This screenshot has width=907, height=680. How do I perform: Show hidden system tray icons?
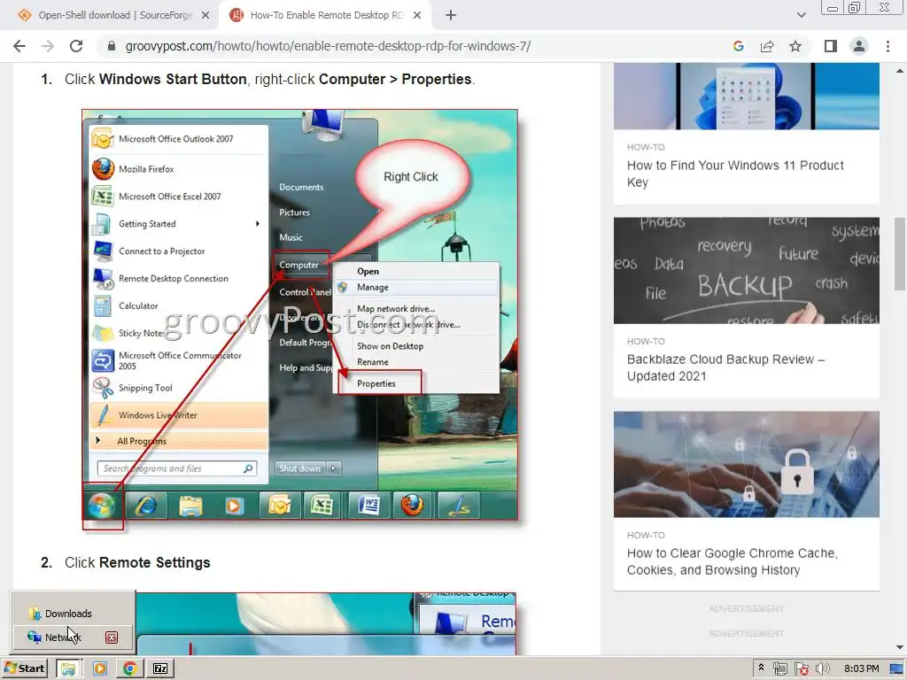click(x=761, y=668)
